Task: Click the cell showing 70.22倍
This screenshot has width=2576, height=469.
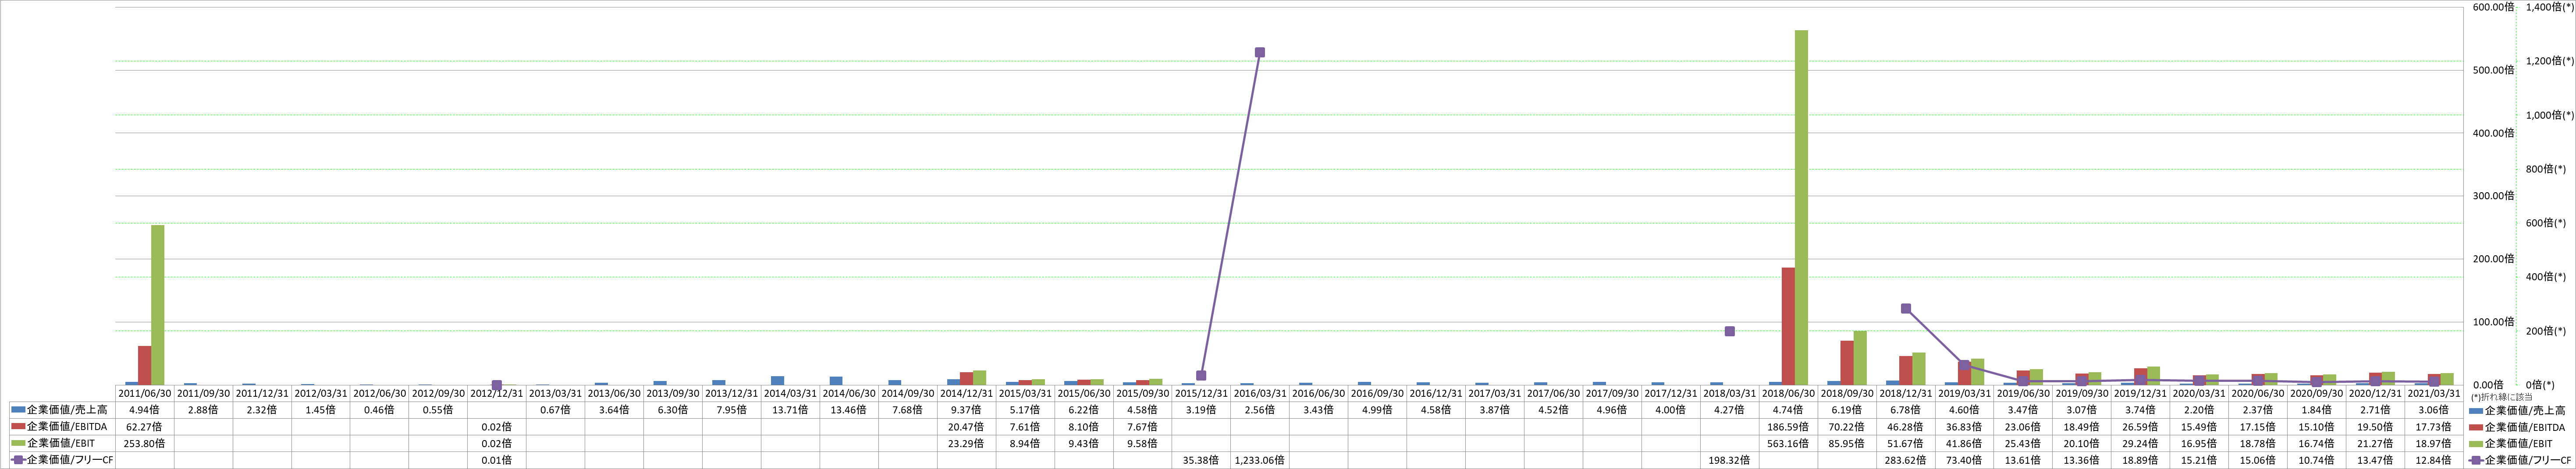Action: (1847, 426)
